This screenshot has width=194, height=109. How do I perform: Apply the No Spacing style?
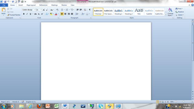click(x=108, y=12)
